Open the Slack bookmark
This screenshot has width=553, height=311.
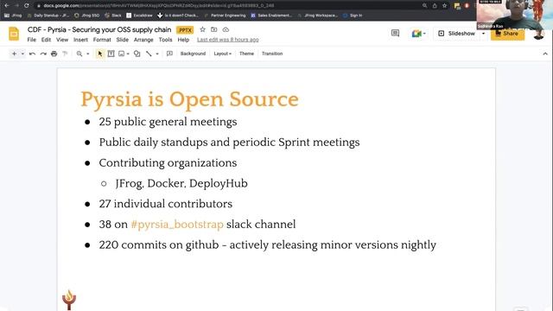pyautogui.click(x=113, y=16)
